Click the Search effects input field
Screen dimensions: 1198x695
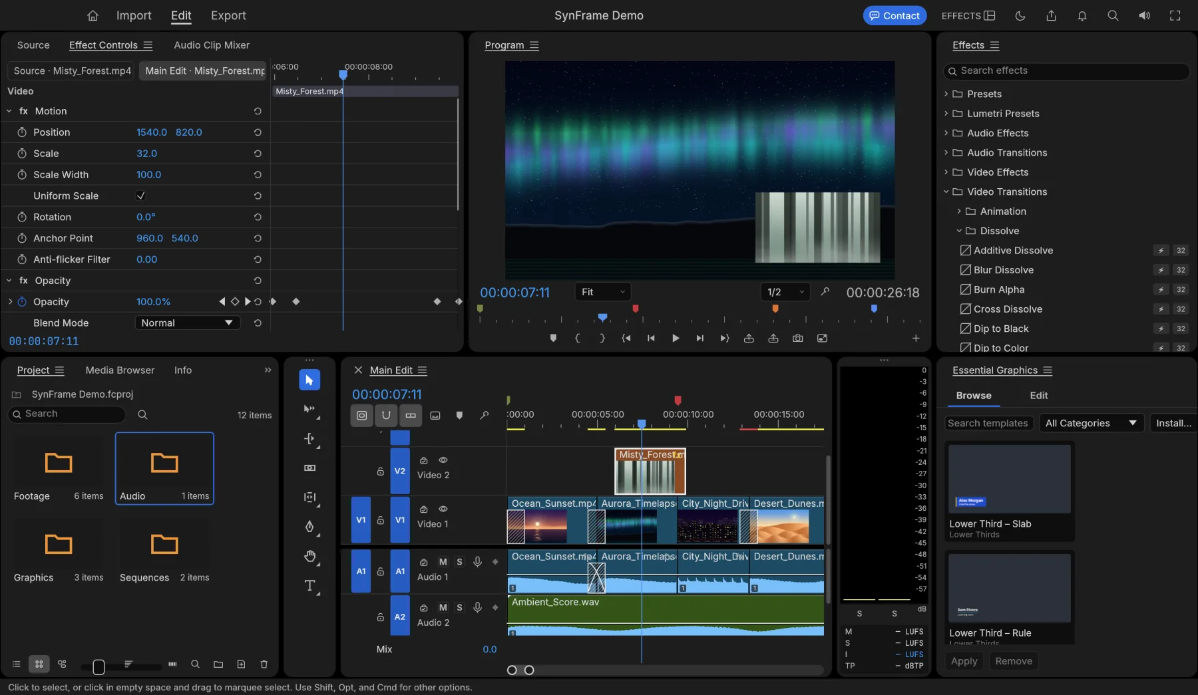point(1066,70)
